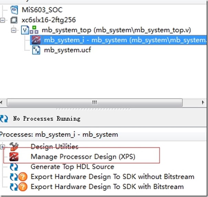Select Manage Processor Design (XPS) process
The height and width of the screenshot is (197, 208).
pyautogui.click(x=83, y=157)
